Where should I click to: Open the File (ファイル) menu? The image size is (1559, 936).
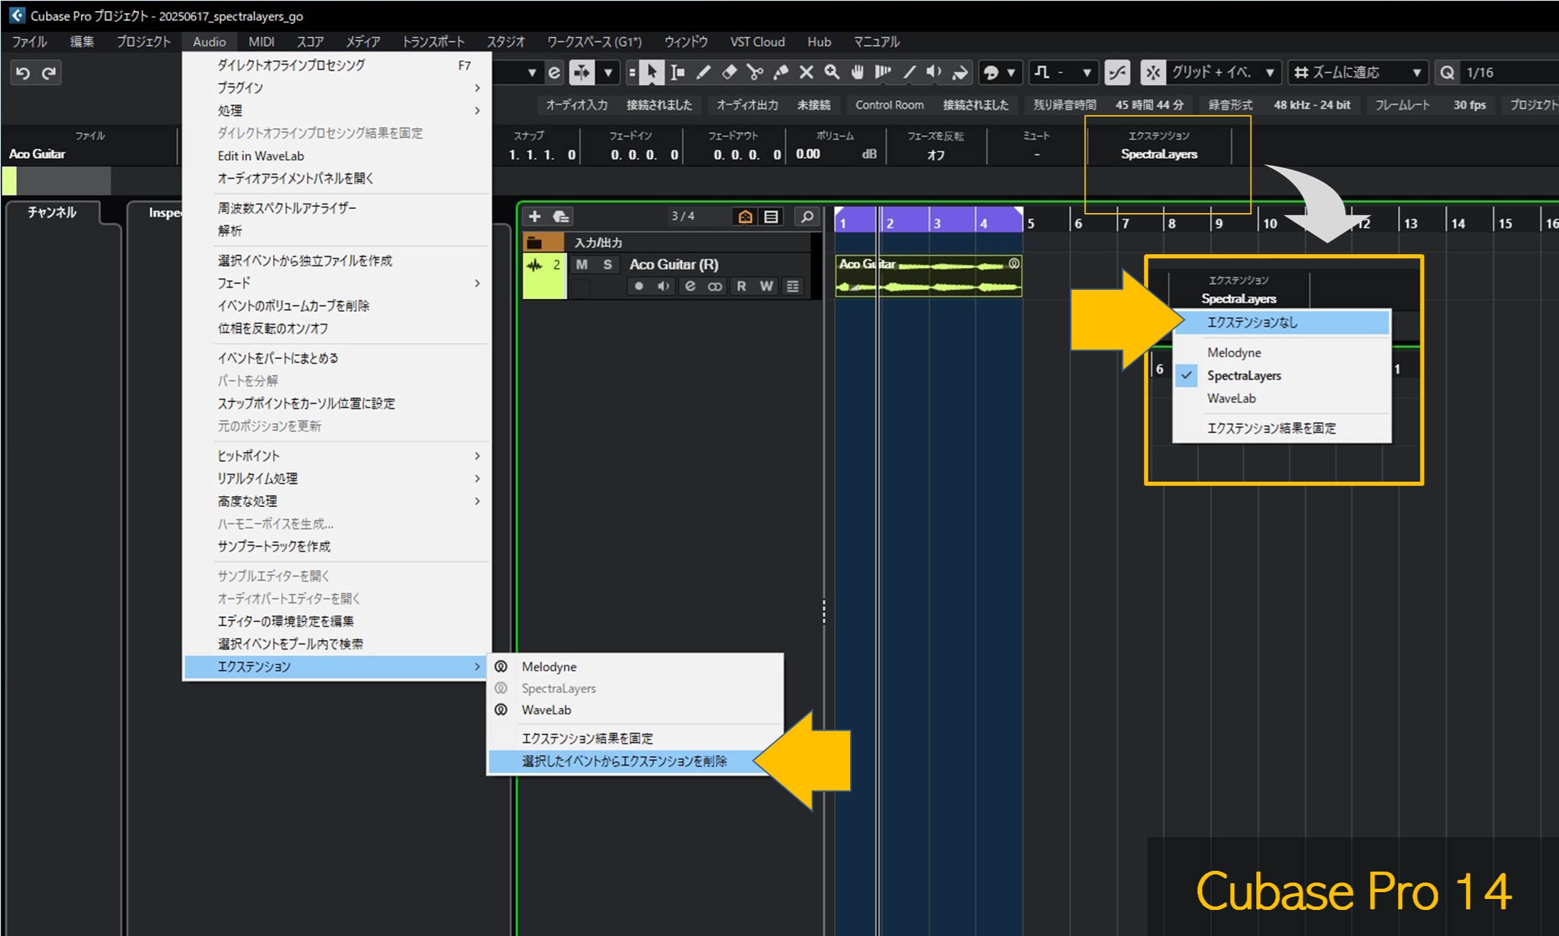click(29, 42)
